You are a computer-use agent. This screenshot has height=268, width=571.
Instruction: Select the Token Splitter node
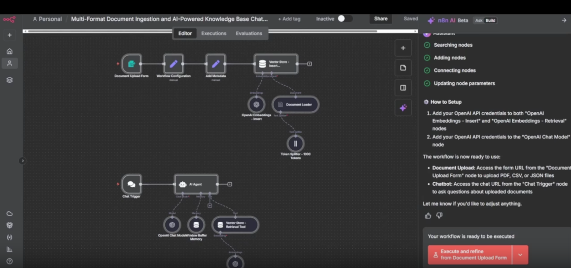click(295, 143)
